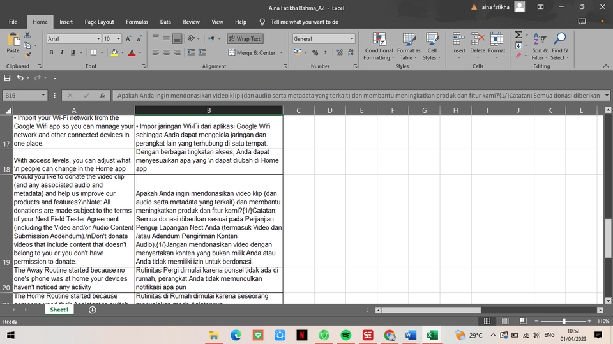Image resolution: width=613 pixels, height=344 pixels.
Task: Click the Insert Function fx icon
Action: pos(102,95)
